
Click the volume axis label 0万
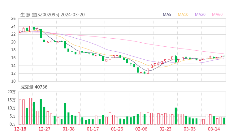[12, 124]
